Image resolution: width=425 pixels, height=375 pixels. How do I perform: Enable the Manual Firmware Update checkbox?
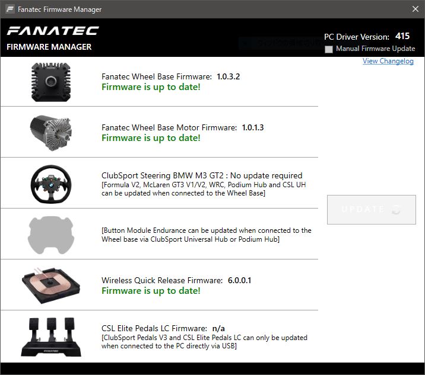coord(329,49)
